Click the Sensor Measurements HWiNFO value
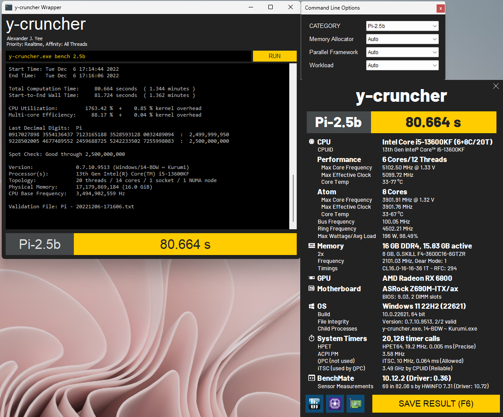 click(x=436, y=386)
